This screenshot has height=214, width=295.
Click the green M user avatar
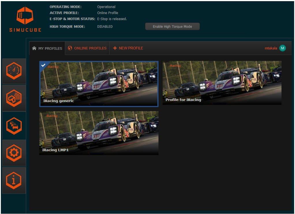point(282,48)
